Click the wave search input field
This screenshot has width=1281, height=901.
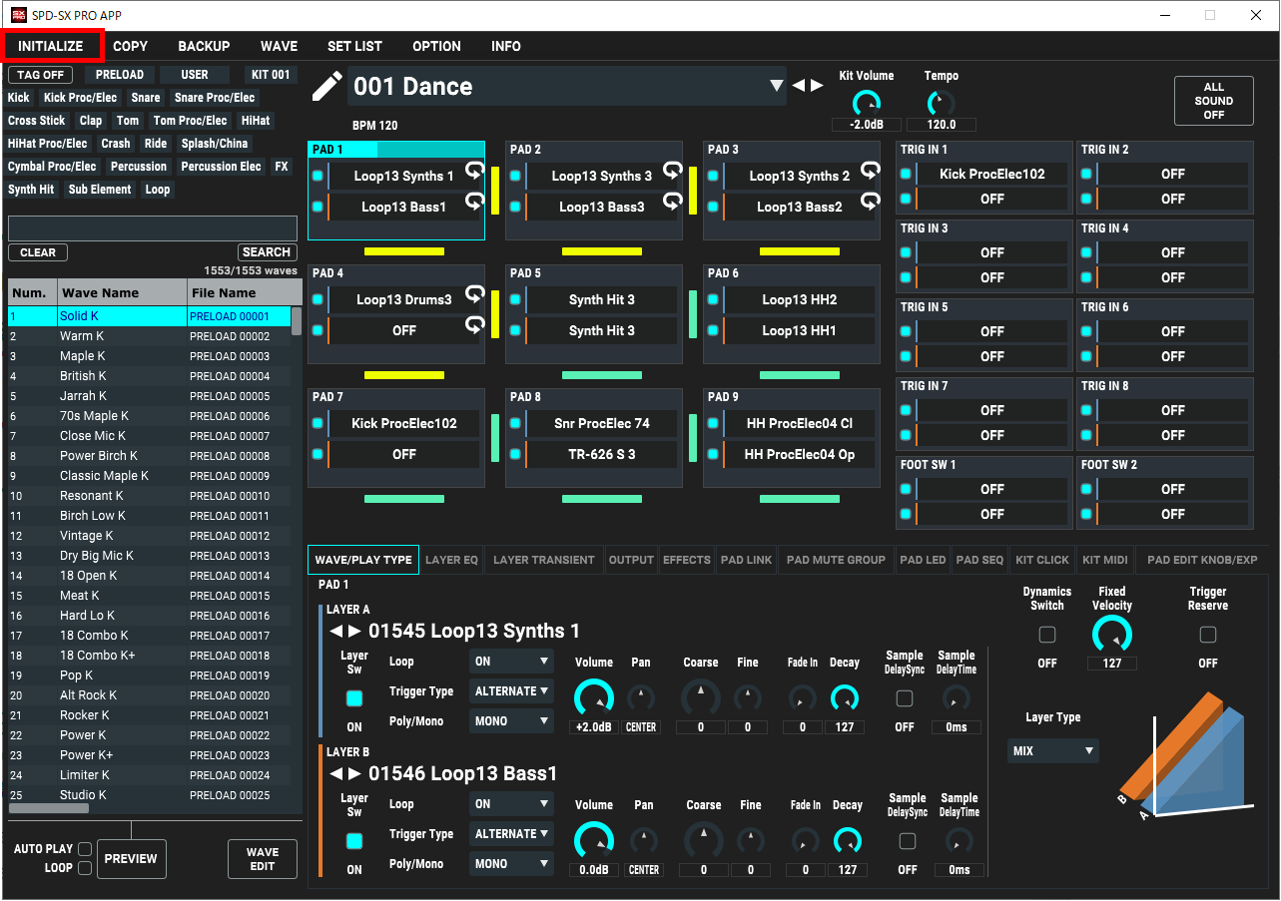(153, 228)
